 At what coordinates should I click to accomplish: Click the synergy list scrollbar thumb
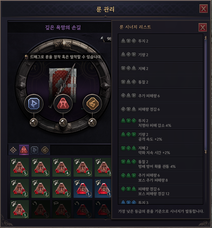click(206, 95)
